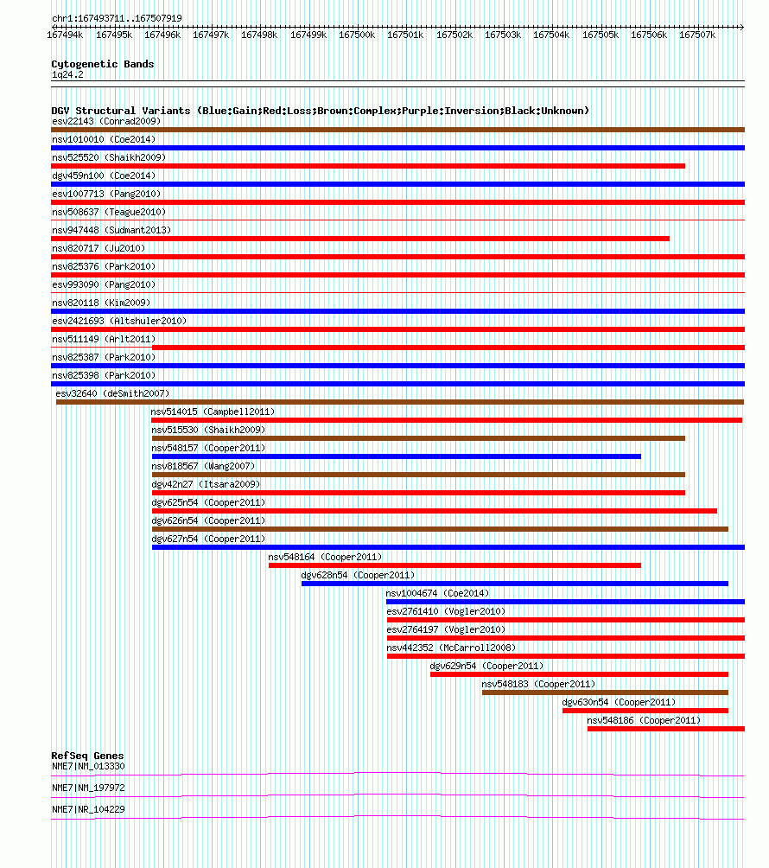Select the nsv511149 (Arlt2011) label
769x868 pixels.
(x=104, y=340)
